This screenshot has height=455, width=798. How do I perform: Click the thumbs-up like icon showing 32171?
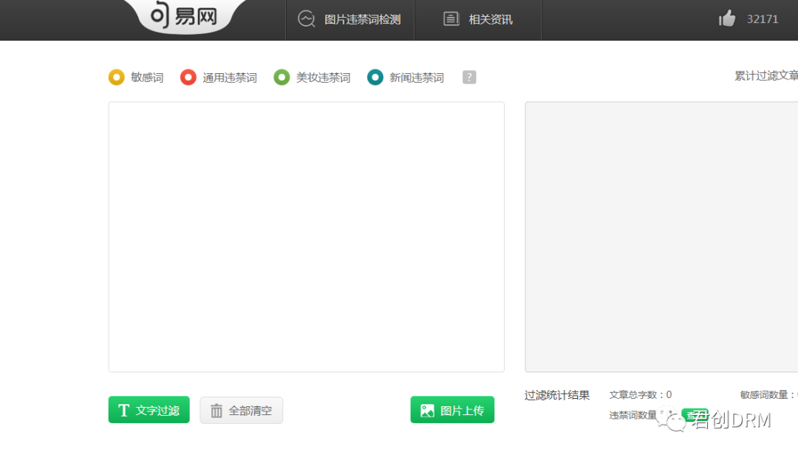727,19
